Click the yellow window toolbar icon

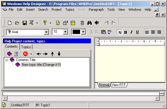(73, 23)
